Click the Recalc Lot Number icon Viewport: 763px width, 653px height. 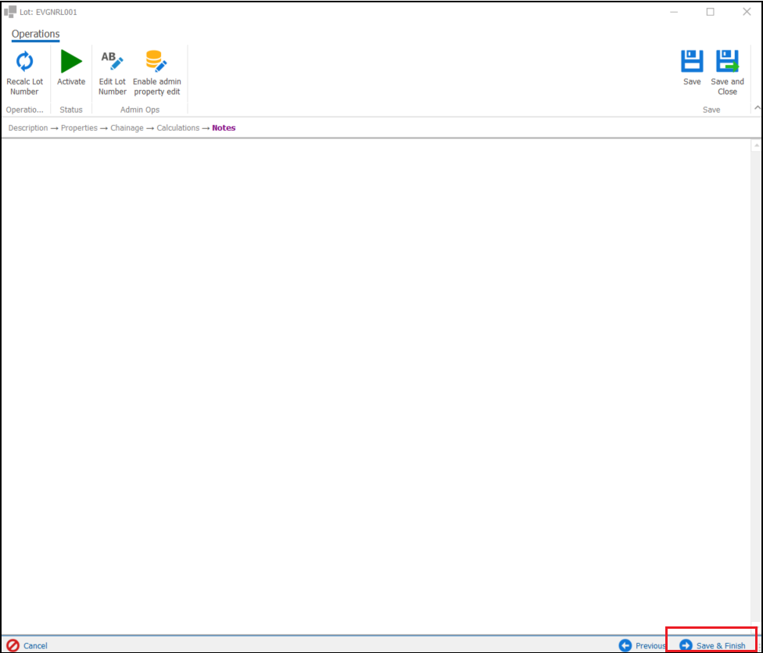coord(24,62)
